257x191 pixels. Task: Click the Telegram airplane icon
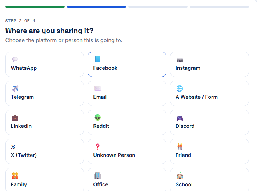(15, 88)
